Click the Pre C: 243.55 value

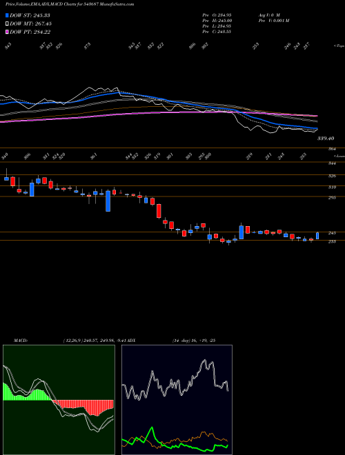coord(217,32)
